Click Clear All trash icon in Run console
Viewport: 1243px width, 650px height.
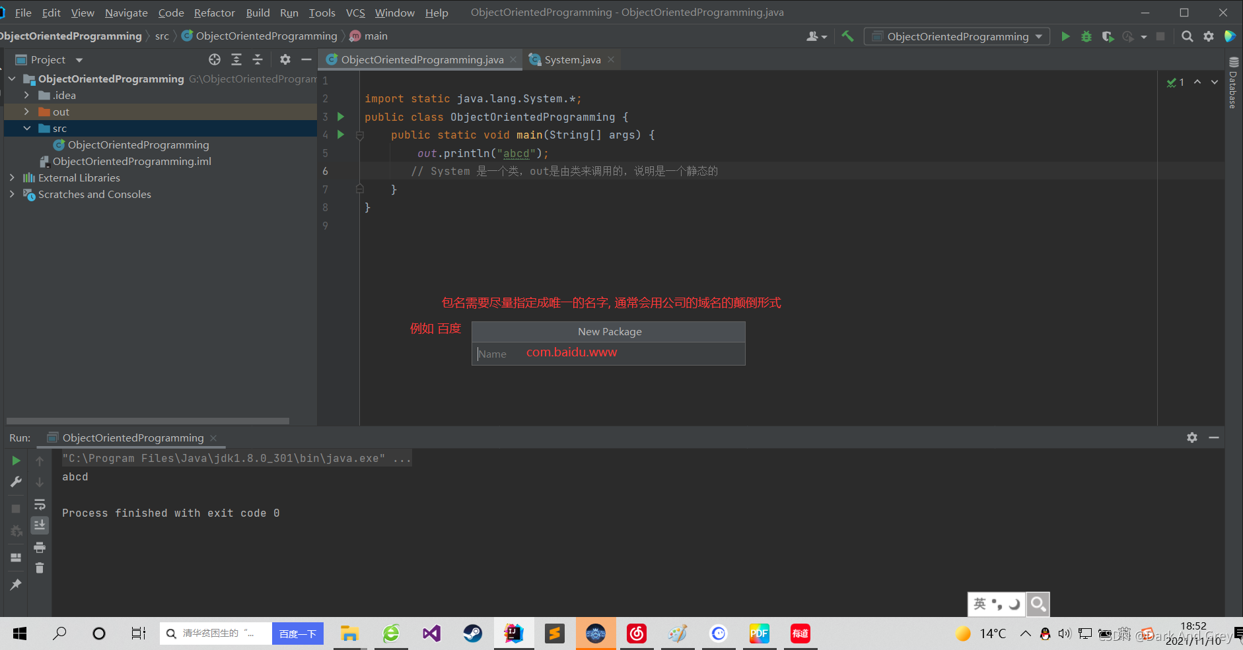click(x=40, y=568)
